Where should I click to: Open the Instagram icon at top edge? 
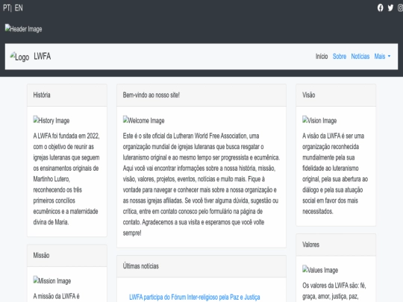tap(400, 8)
